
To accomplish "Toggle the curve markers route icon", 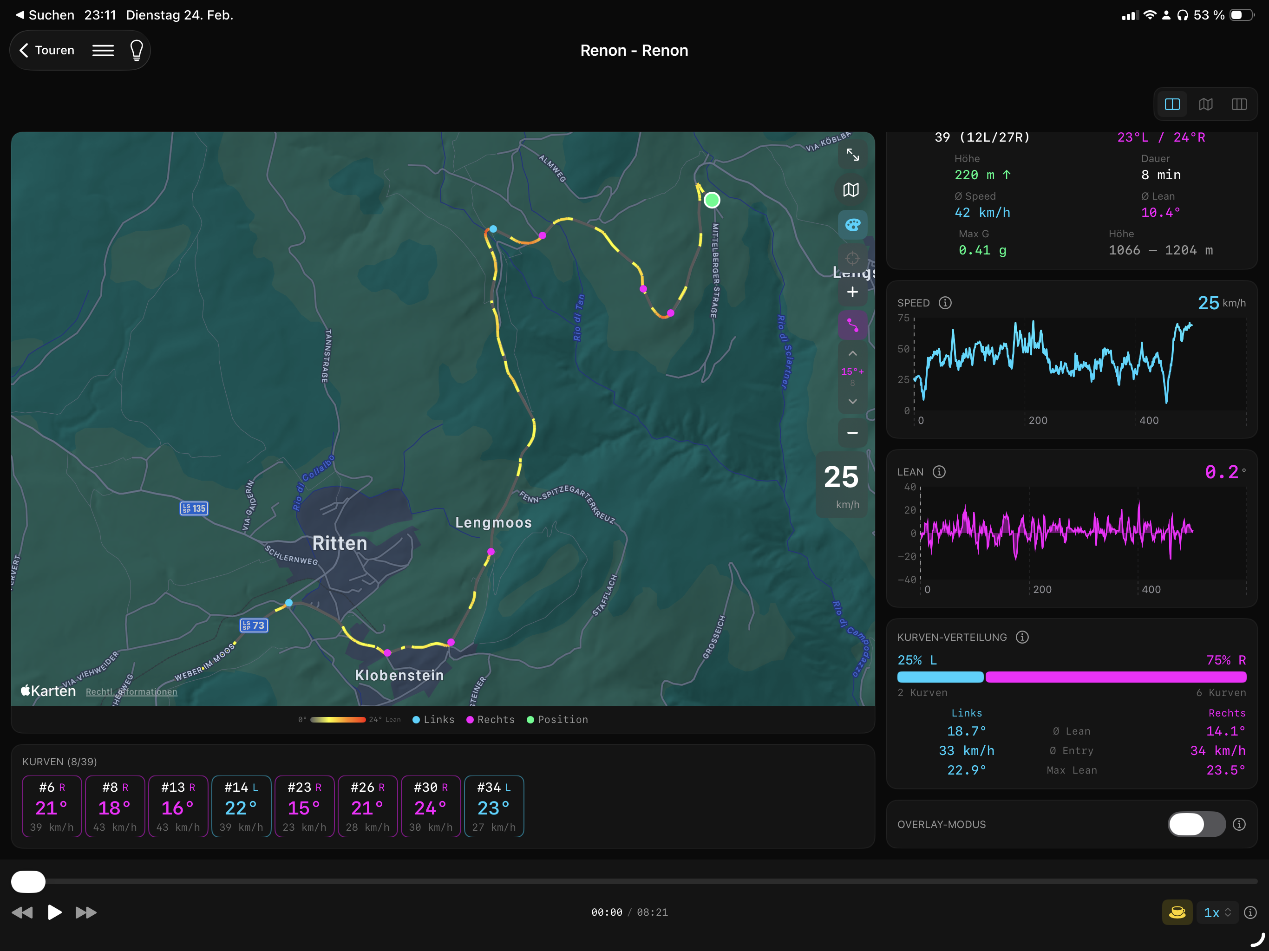I will 852,326.
